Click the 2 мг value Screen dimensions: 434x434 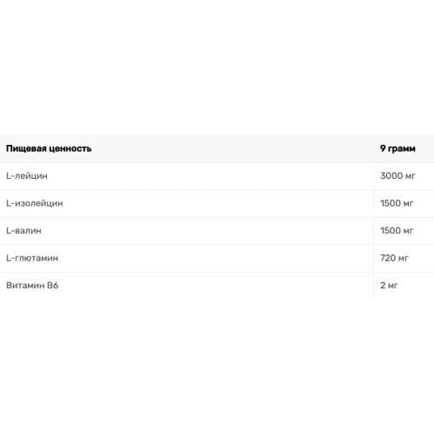[389, 286]
